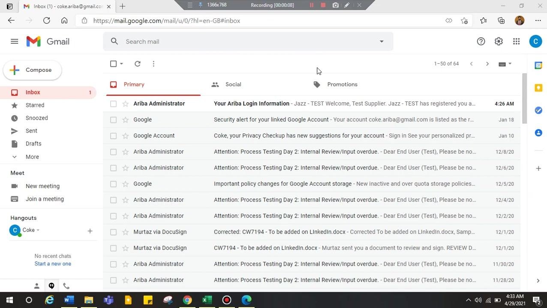Open the Gmail main menu hamburger icon
This screenshot has height=308, width=547.
[x=14, y=41]
